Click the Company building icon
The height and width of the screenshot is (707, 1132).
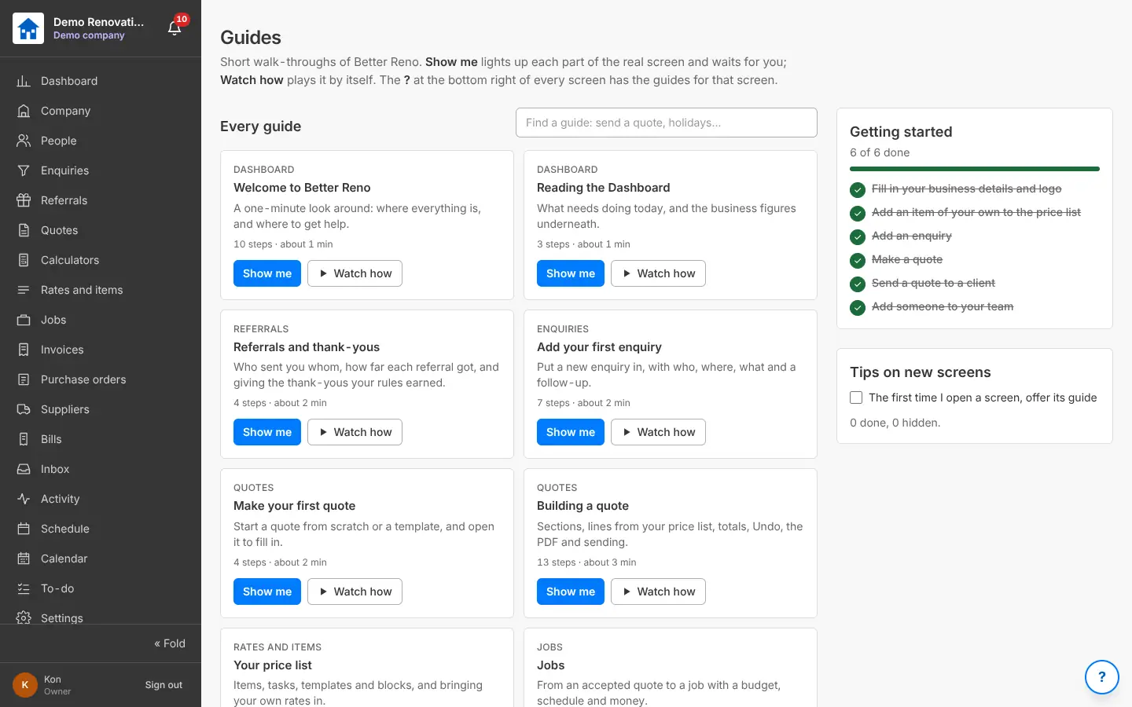pos(24,111)
